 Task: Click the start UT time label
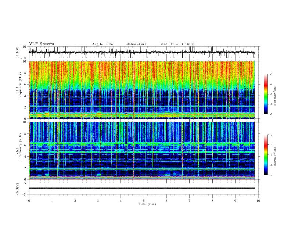pyautogui.click(x=177, y=44)
